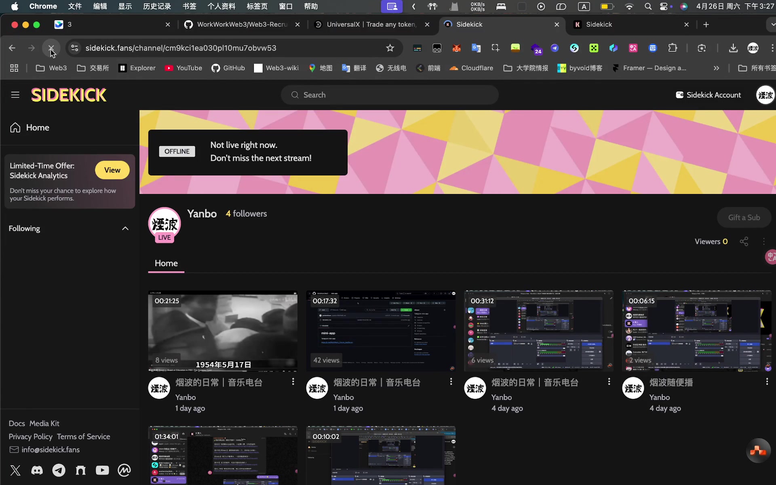Click the floating blocks widget icon
Image resolution: width=776 pixels, height=485 pixels.
[758, 451]
